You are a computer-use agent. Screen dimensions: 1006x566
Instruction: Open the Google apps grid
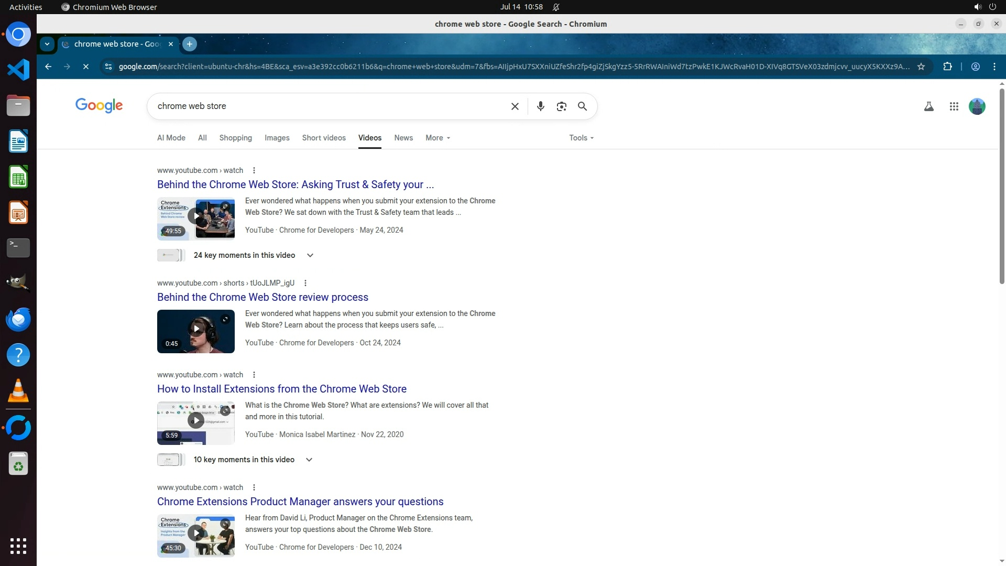[x=954, y=106]
